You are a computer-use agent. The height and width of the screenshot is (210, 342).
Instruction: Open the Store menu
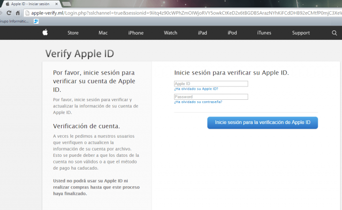[x=73, y=33]
